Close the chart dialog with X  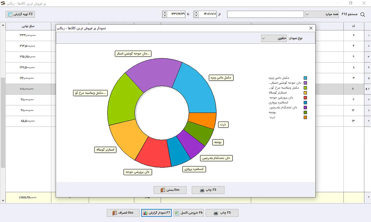tap(311, 28)
